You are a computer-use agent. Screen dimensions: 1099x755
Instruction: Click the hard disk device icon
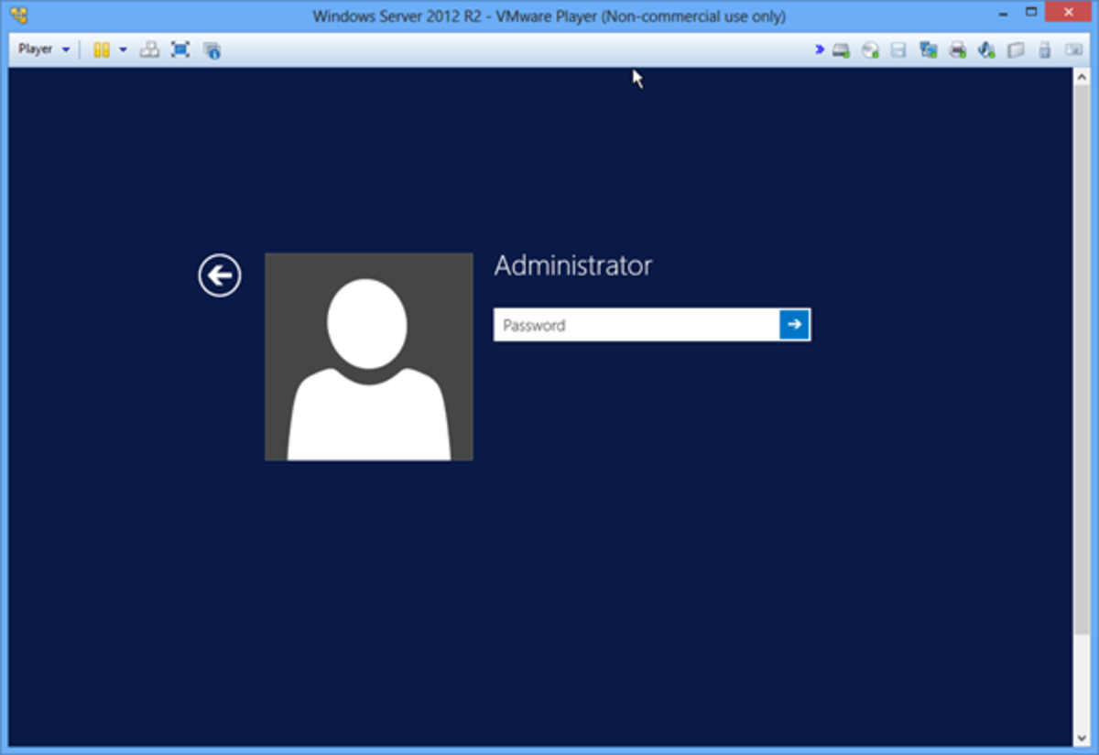pyautogui.click(x=840, y=49)
